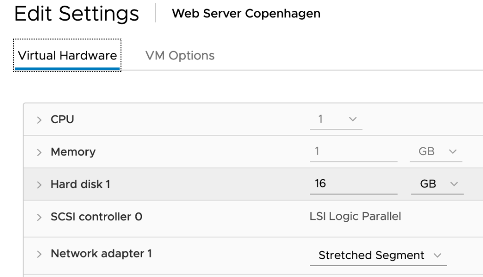Select the Hard disk 1 label
483x277 pixels.
coord(80,184)
